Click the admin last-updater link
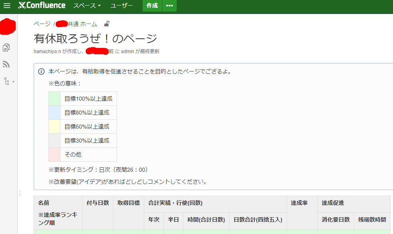 [127, 52]
